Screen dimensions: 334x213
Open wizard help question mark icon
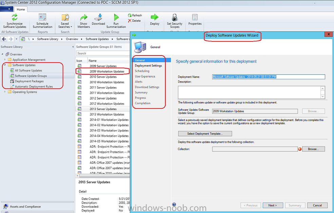point(174,205)
